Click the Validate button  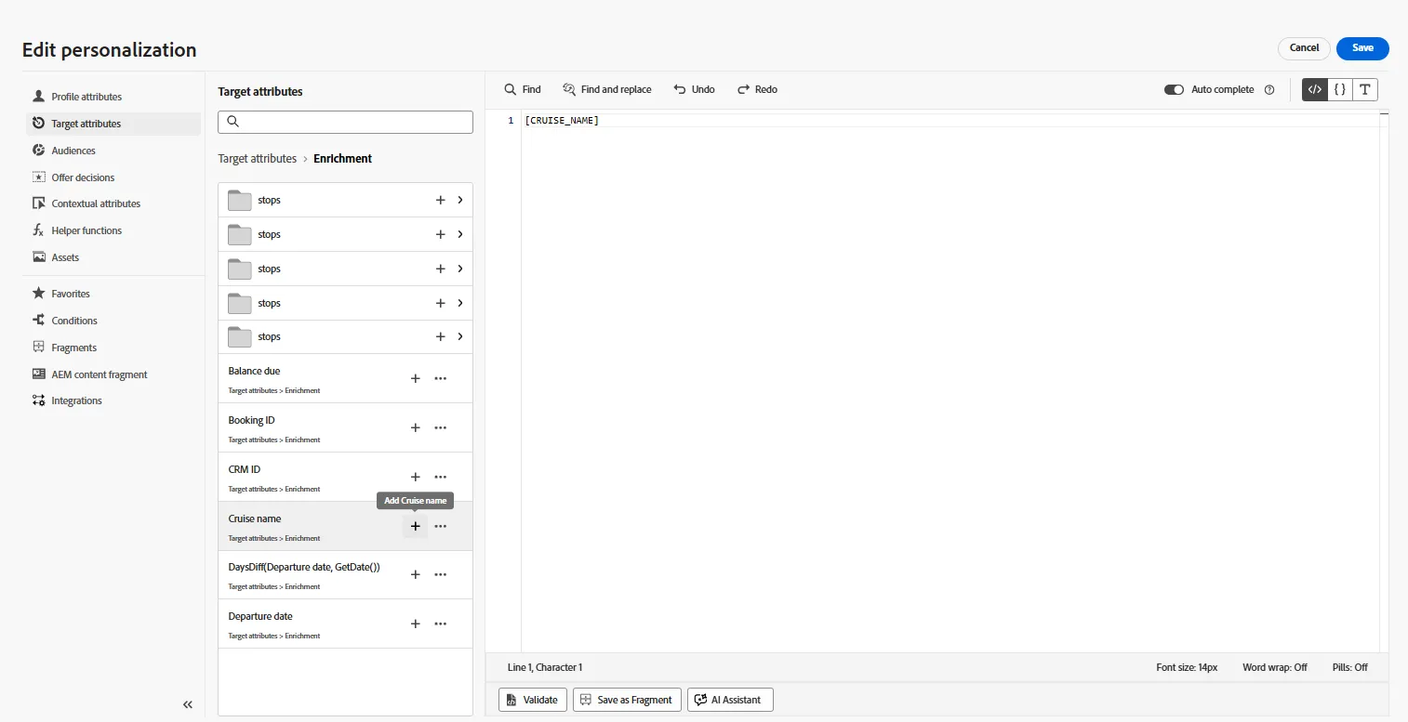pos(533,700)
